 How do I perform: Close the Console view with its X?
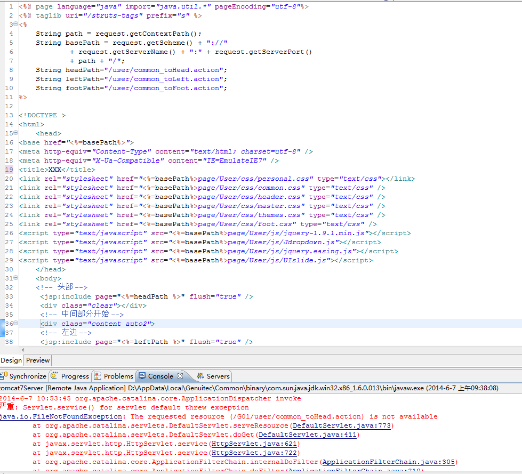(x=180, y=376)
